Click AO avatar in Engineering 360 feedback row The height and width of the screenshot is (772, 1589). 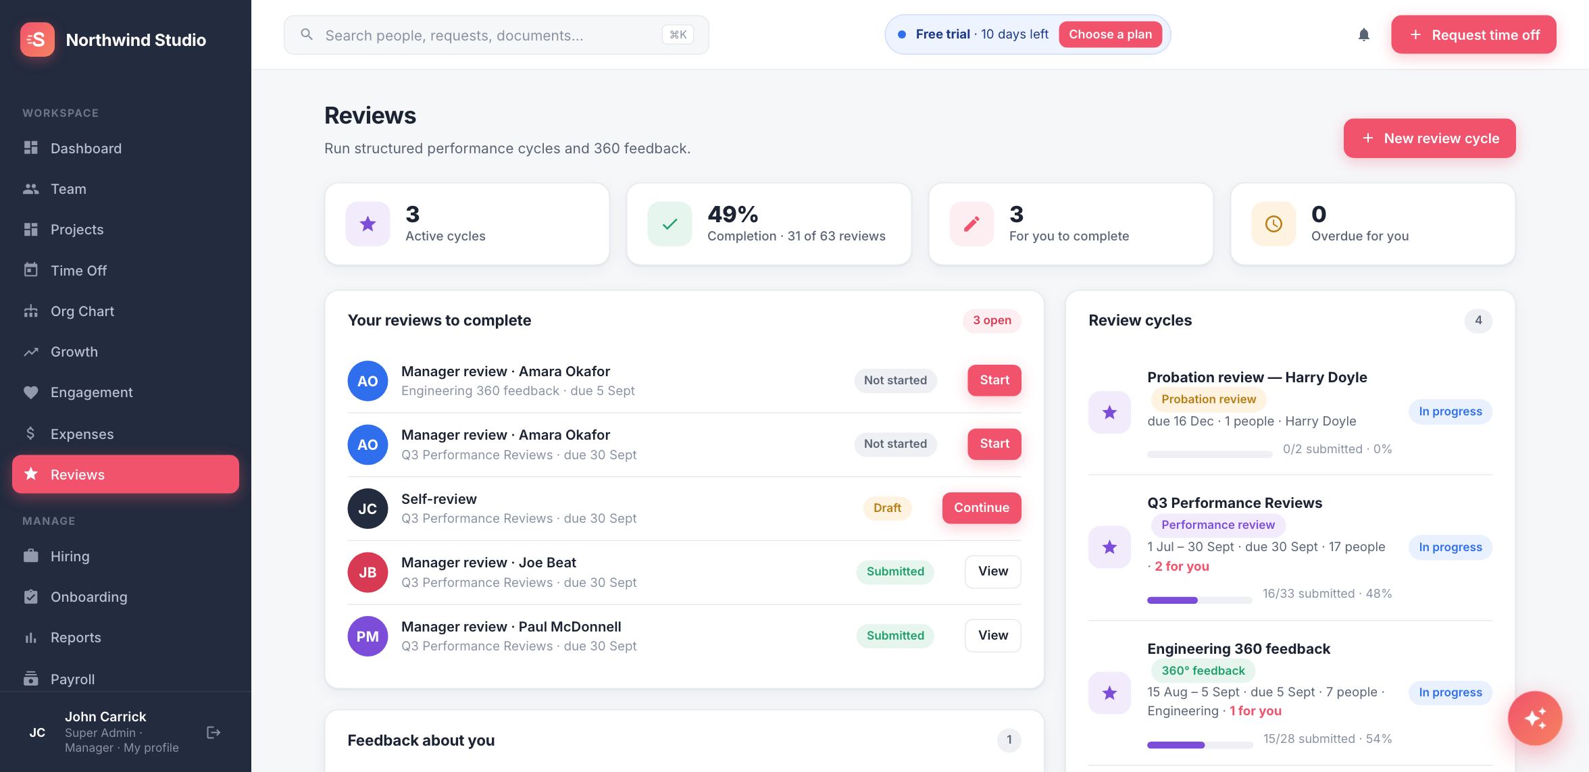[368, 381]
